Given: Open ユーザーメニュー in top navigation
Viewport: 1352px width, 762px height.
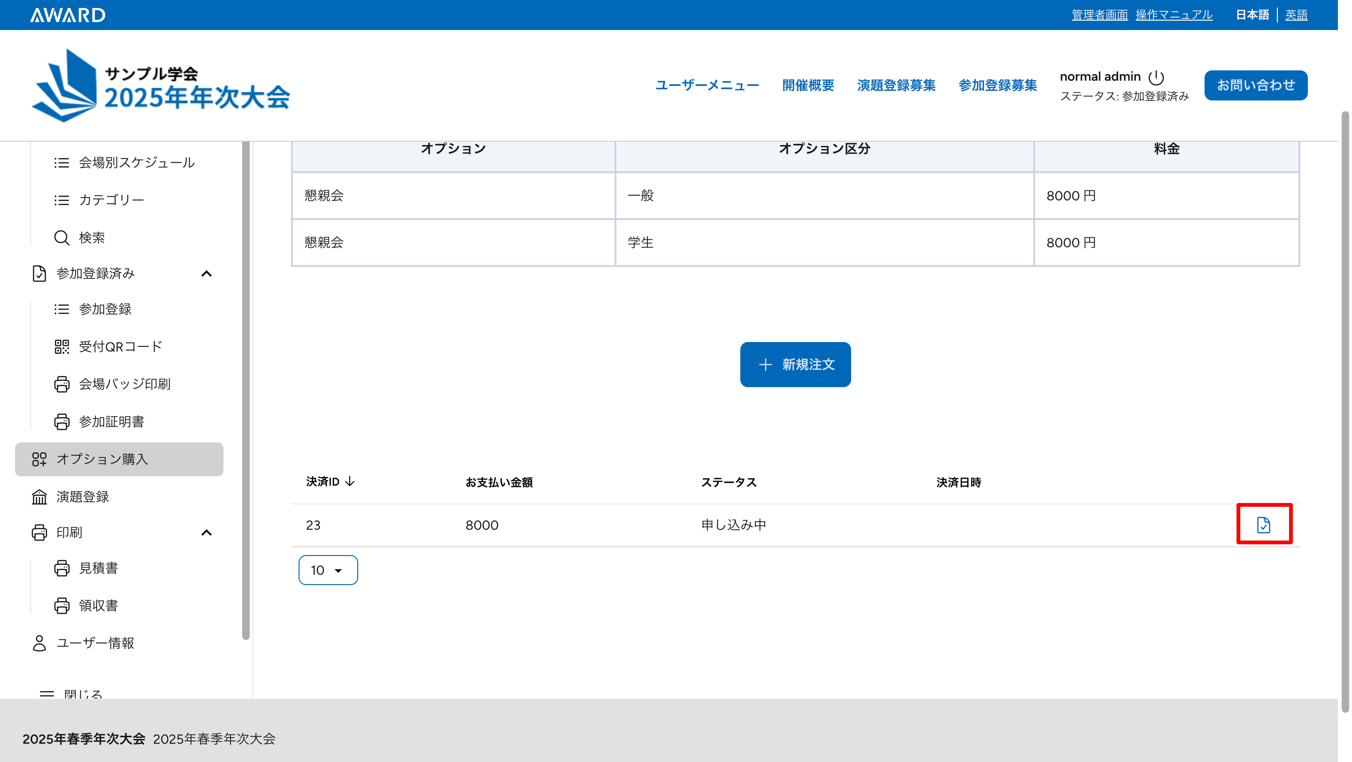Looking at the screenshot, I should pos(707,85).
